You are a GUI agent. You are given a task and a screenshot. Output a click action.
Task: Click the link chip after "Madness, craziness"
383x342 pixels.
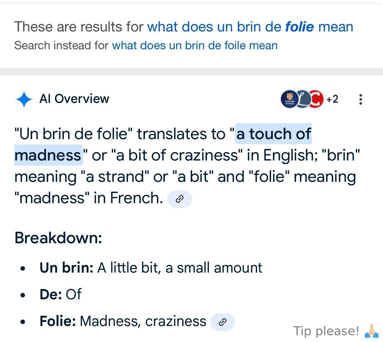[x=222, y=322]
